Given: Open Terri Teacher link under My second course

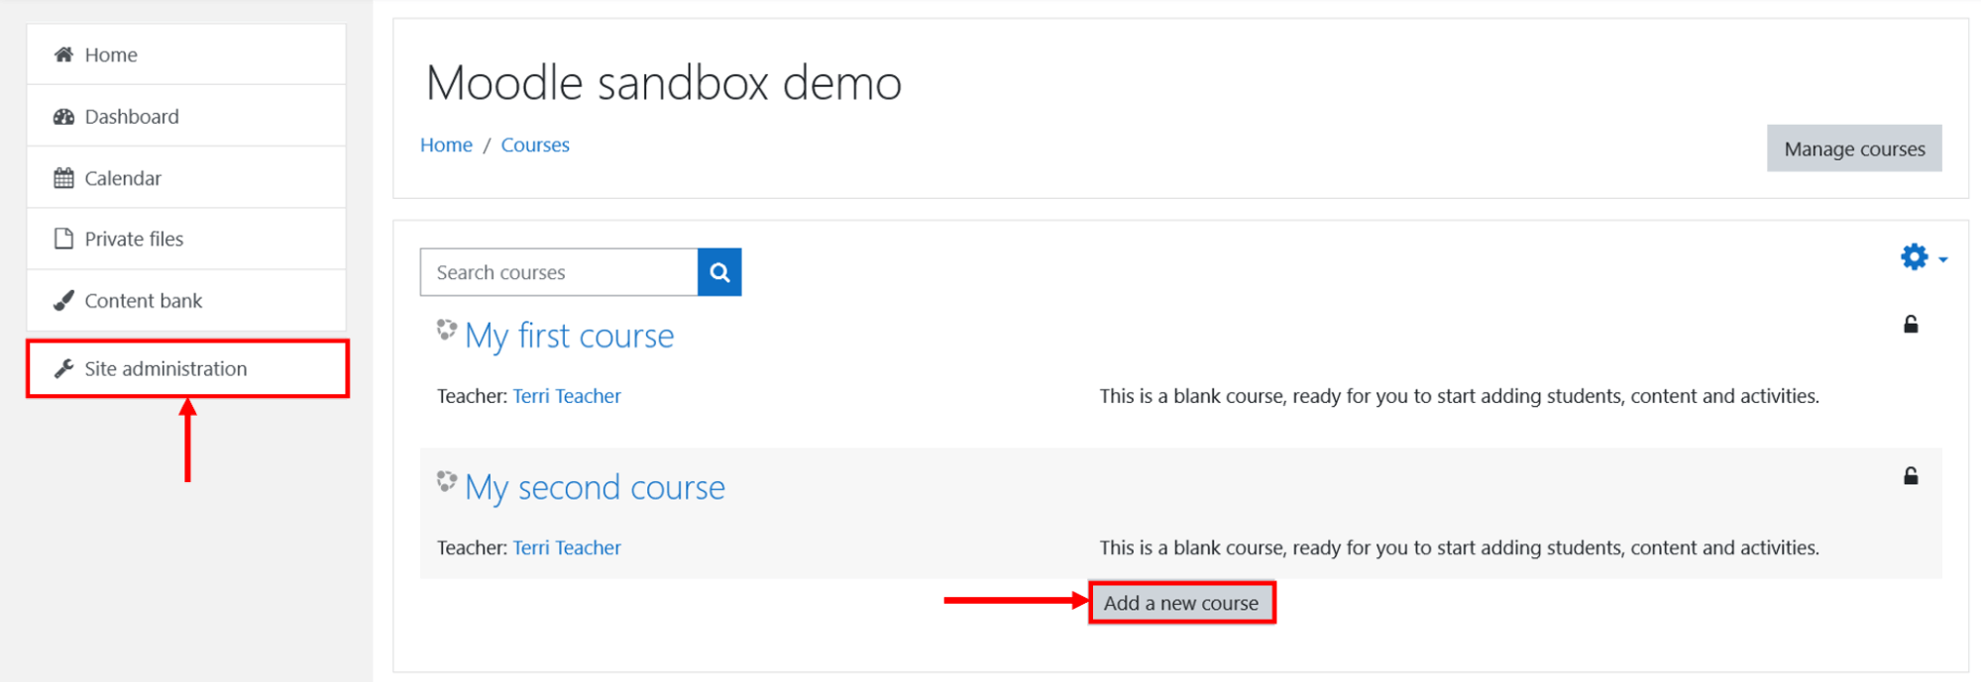Looking at the screenshot, I should click(567, 547).
